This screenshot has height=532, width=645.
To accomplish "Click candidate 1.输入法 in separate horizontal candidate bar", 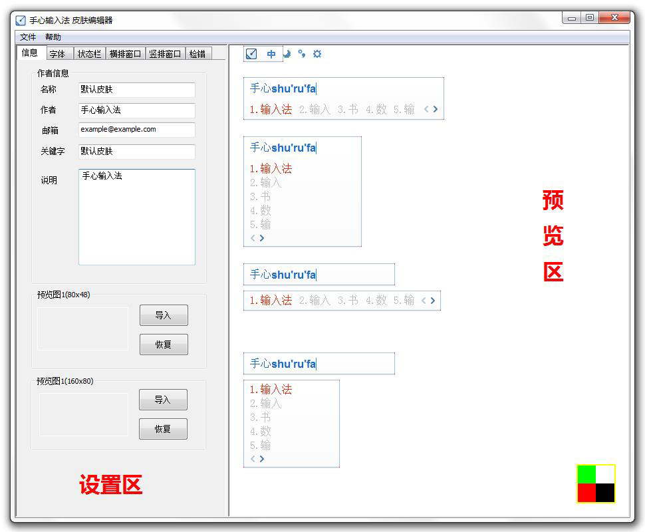I will (x=271, y=301).
